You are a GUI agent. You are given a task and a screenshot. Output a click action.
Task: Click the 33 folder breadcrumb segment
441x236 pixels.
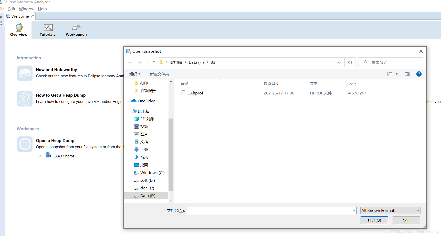tap(213, 62)
